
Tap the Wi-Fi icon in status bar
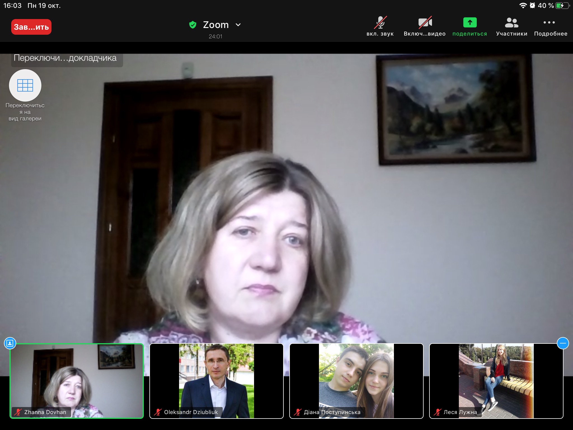[x=523, y=6]
